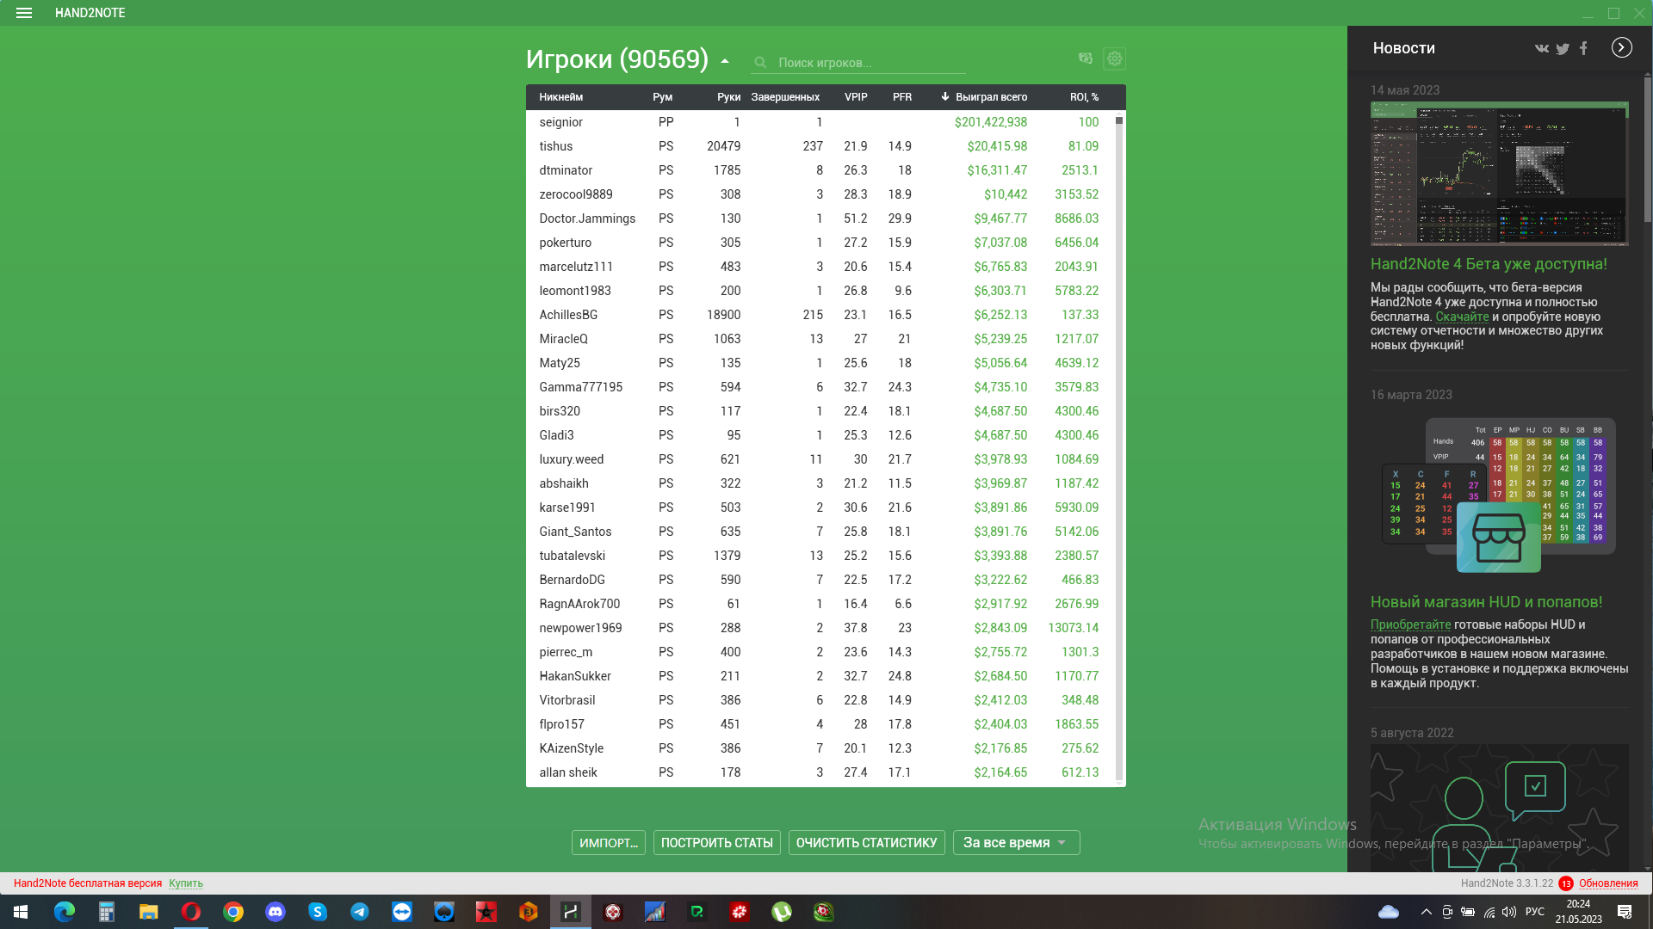Open the HUD store news image
1653x929 pixels.
coord(1499,495)
